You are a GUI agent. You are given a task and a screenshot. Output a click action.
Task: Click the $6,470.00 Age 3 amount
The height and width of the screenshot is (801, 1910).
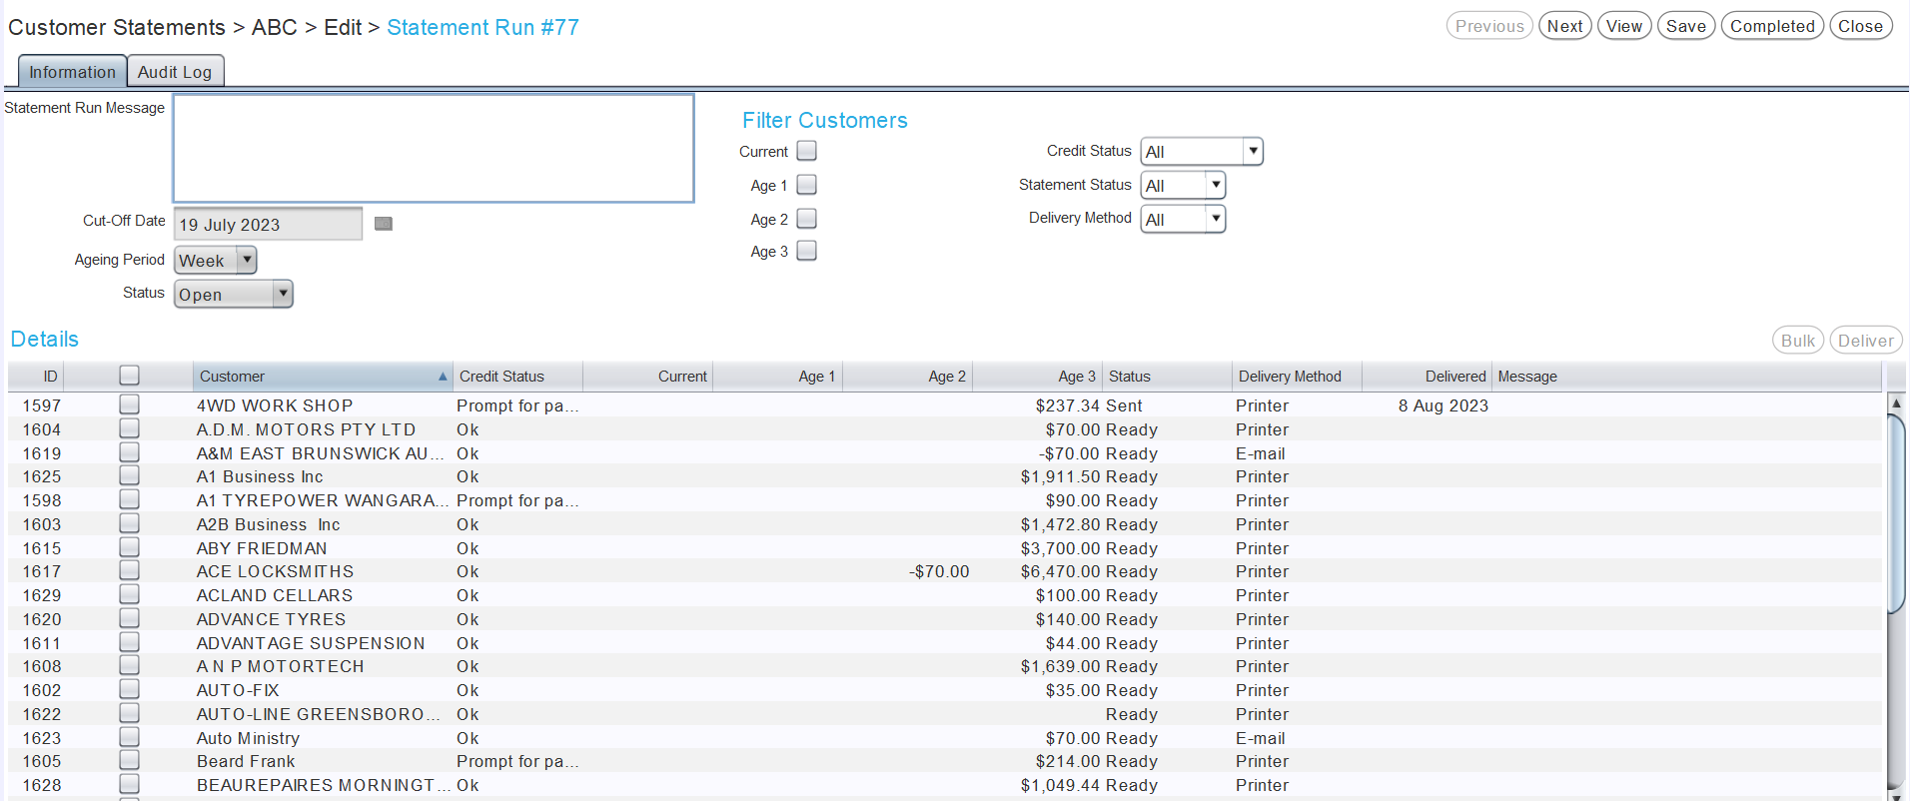pos(1060,571)
